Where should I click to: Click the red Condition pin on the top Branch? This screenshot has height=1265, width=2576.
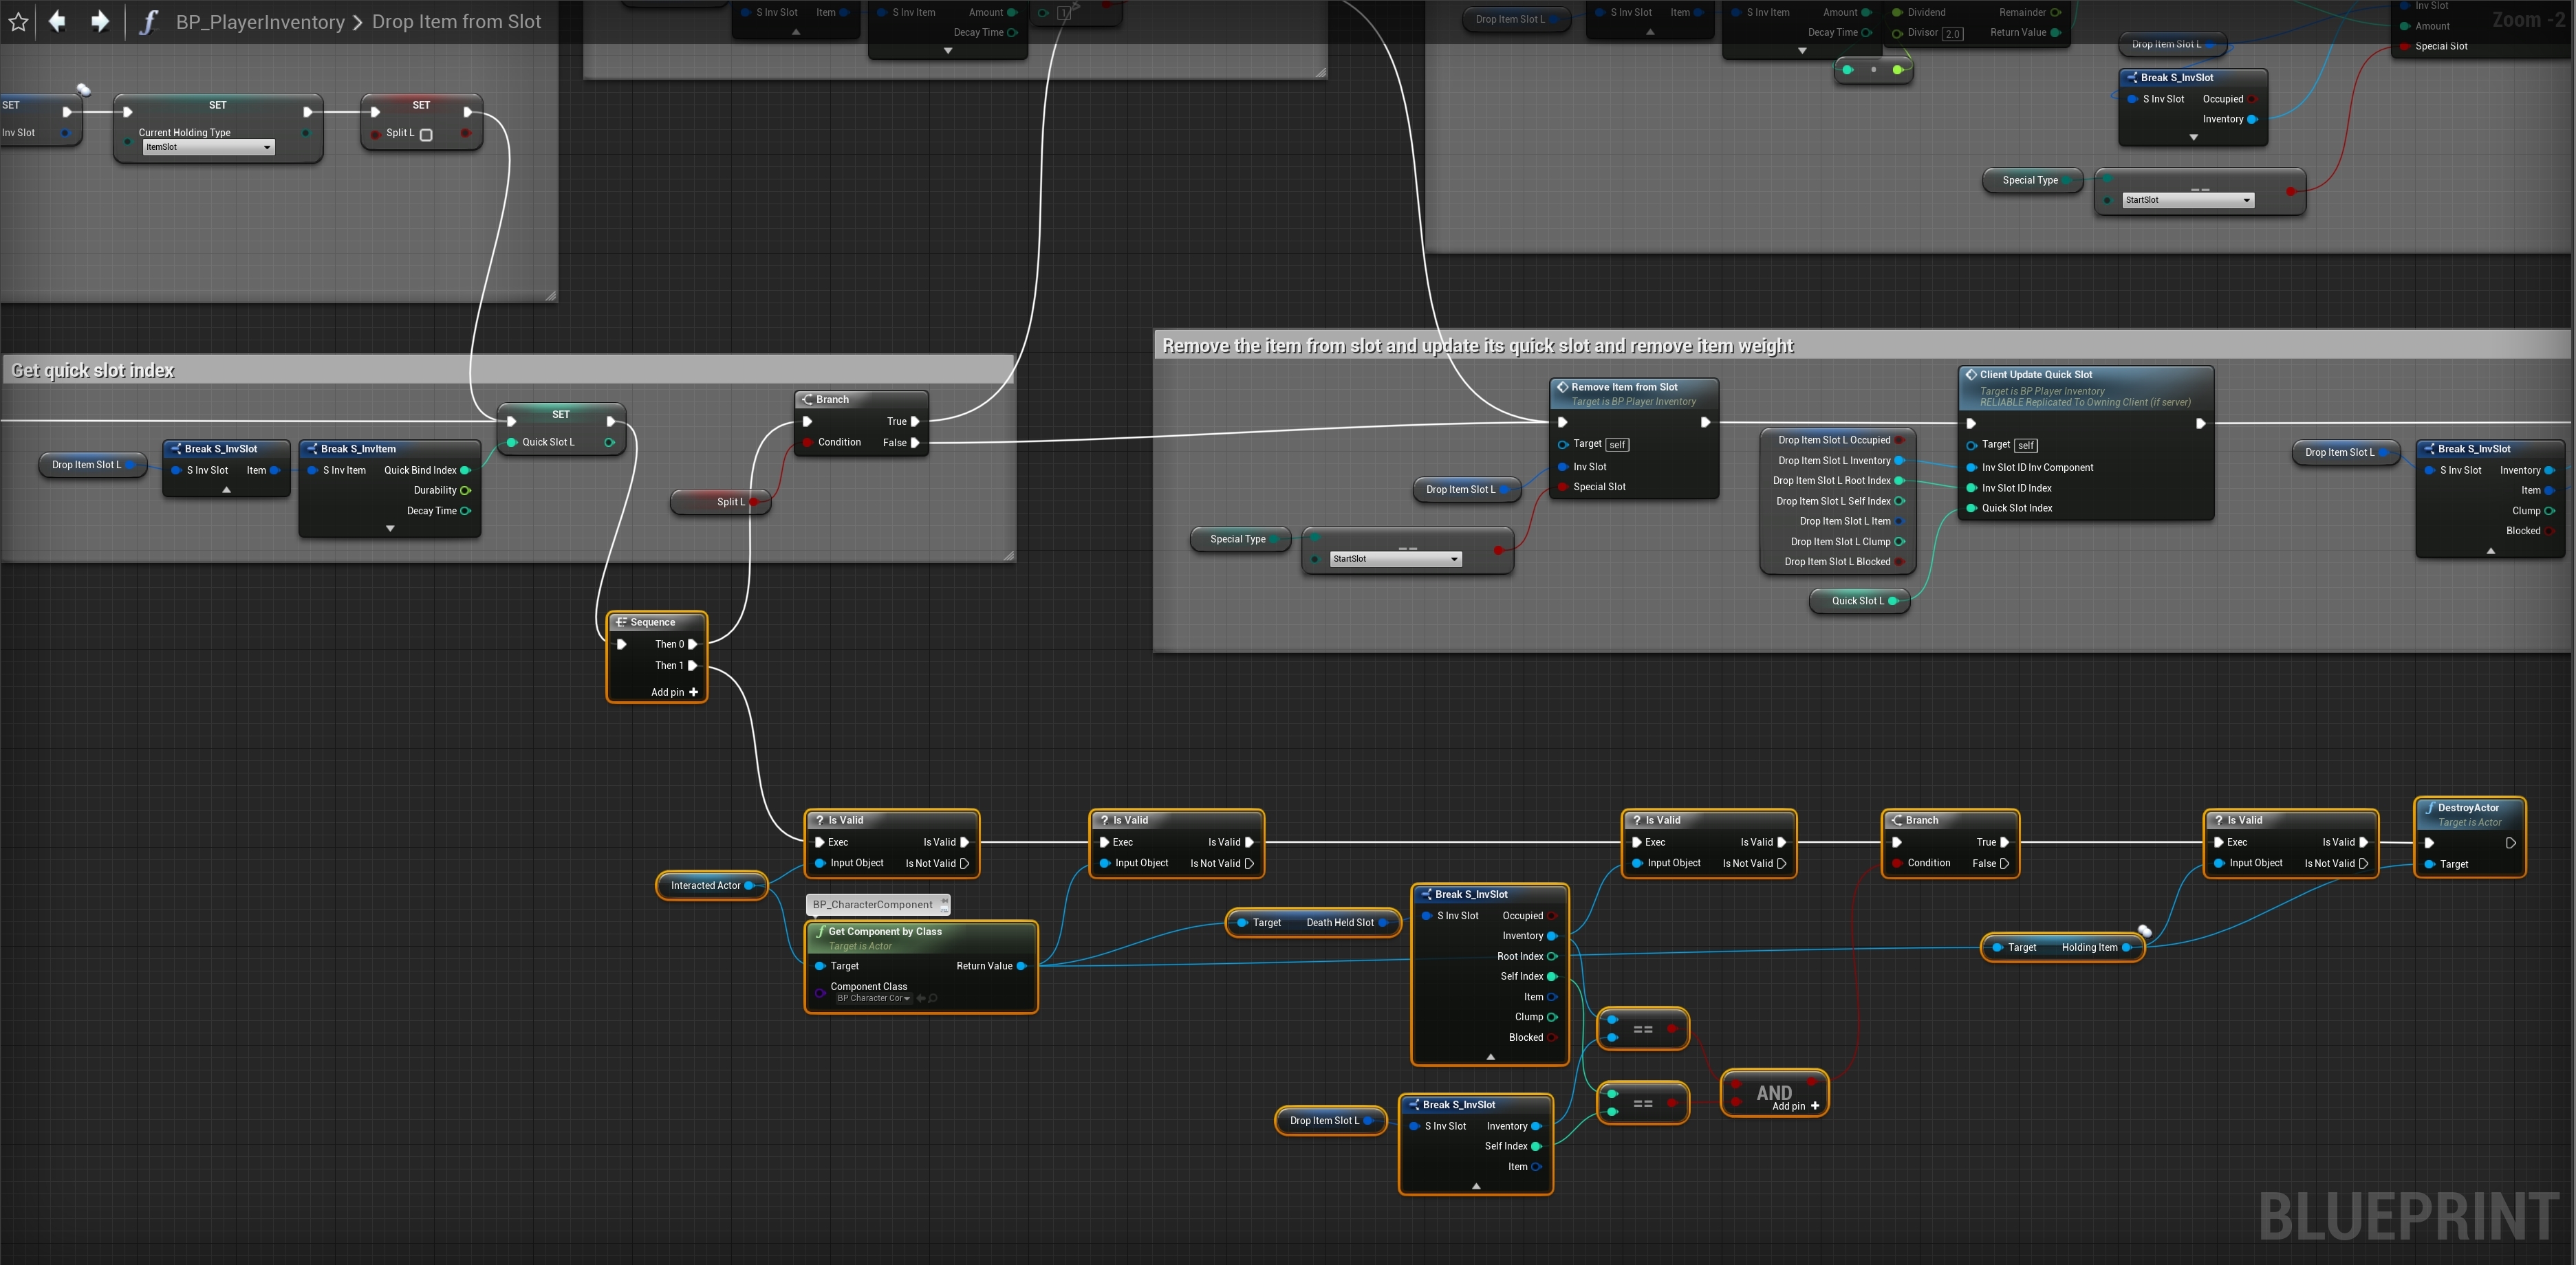[x=807, y=443]
